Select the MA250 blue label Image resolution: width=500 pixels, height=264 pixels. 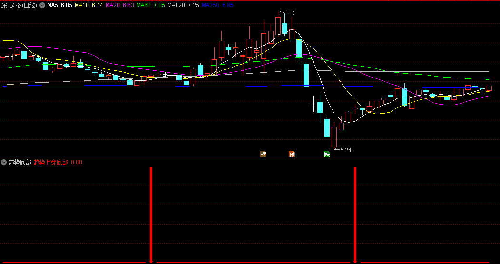point(217,5)
